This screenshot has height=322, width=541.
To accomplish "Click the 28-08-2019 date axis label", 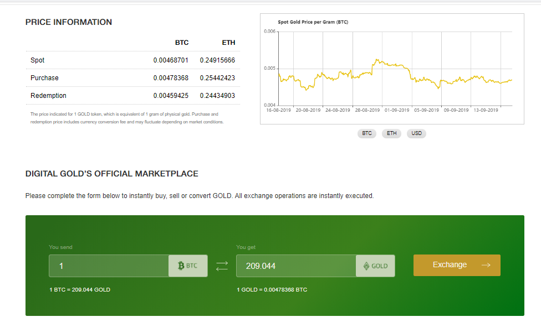I will (367, 110).
